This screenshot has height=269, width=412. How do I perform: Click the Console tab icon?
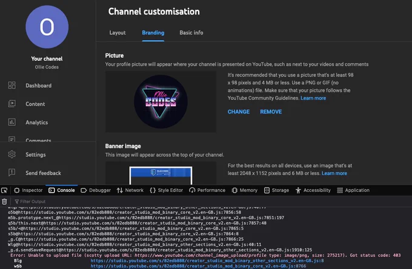point(51,190)
